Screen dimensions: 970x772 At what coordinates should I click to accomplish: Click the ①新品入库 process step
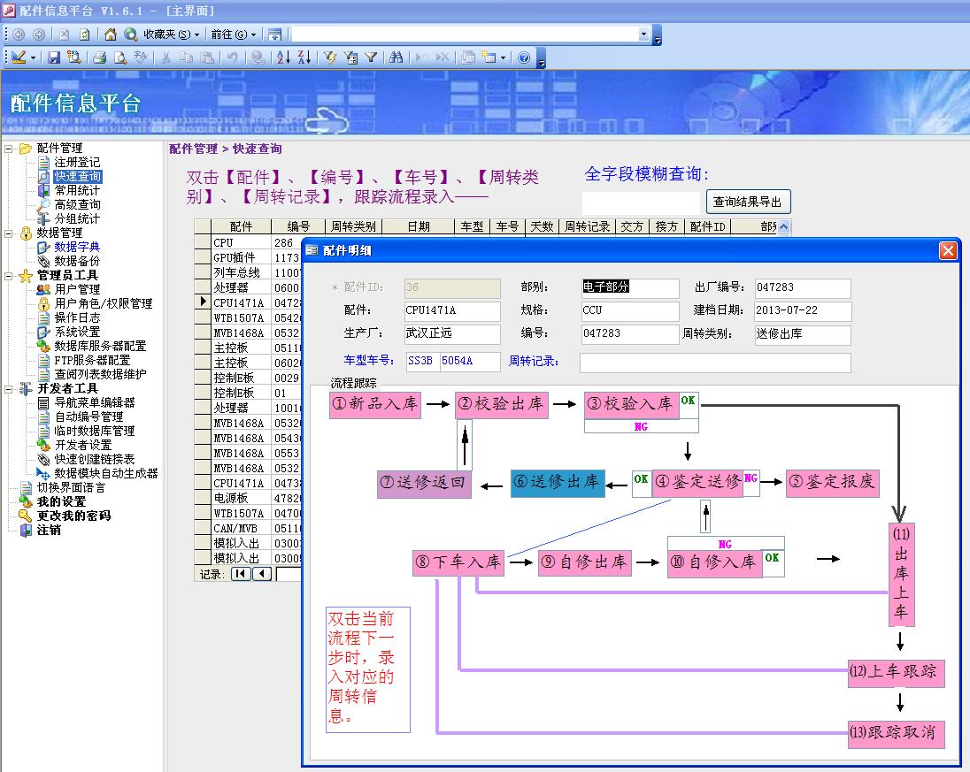pyautogui.click(x=375, y=404)
